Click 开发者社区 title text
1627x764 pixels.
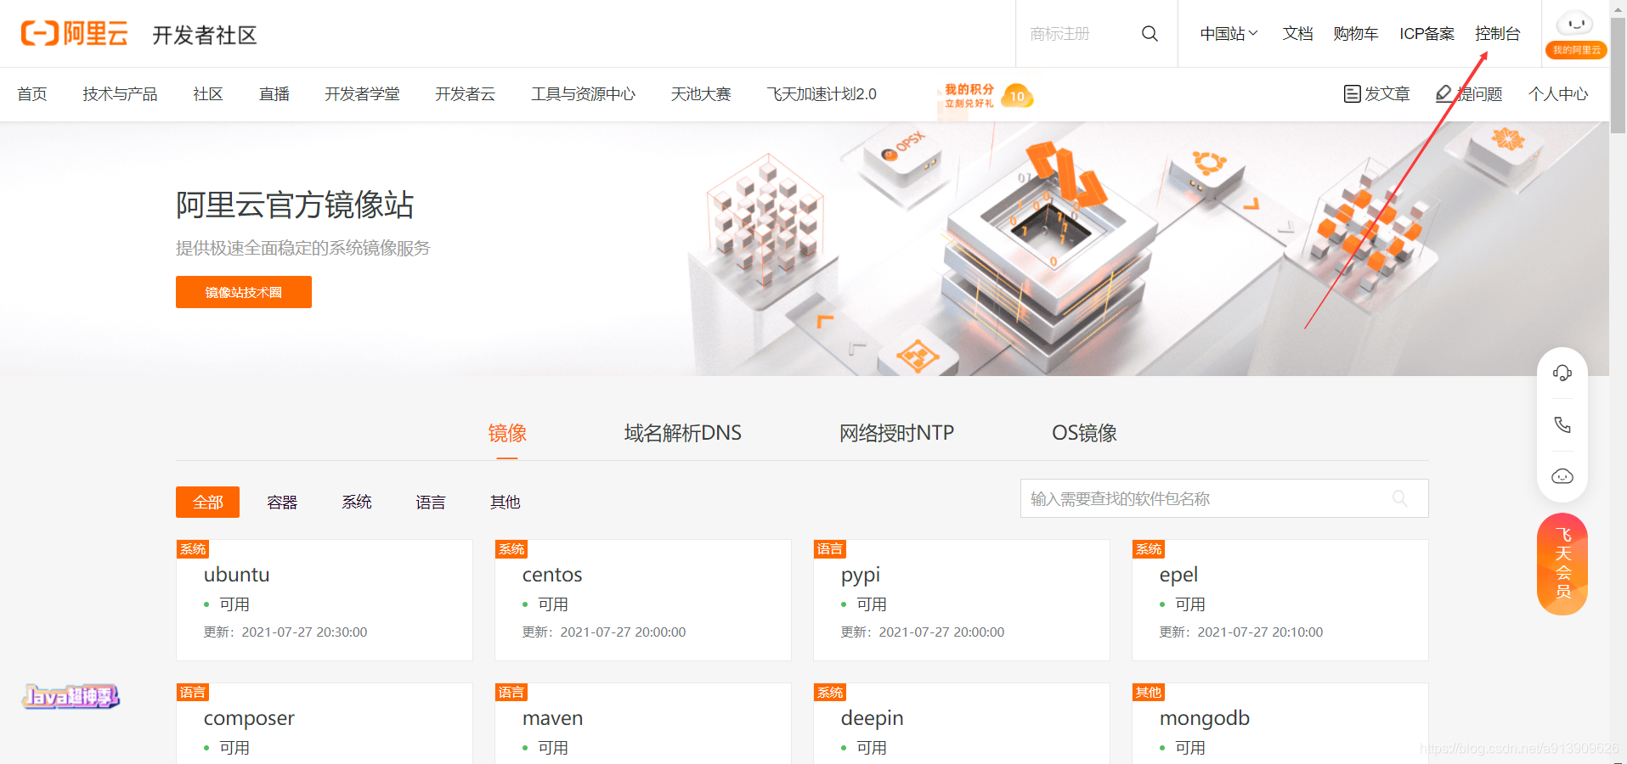pos(205,35)
